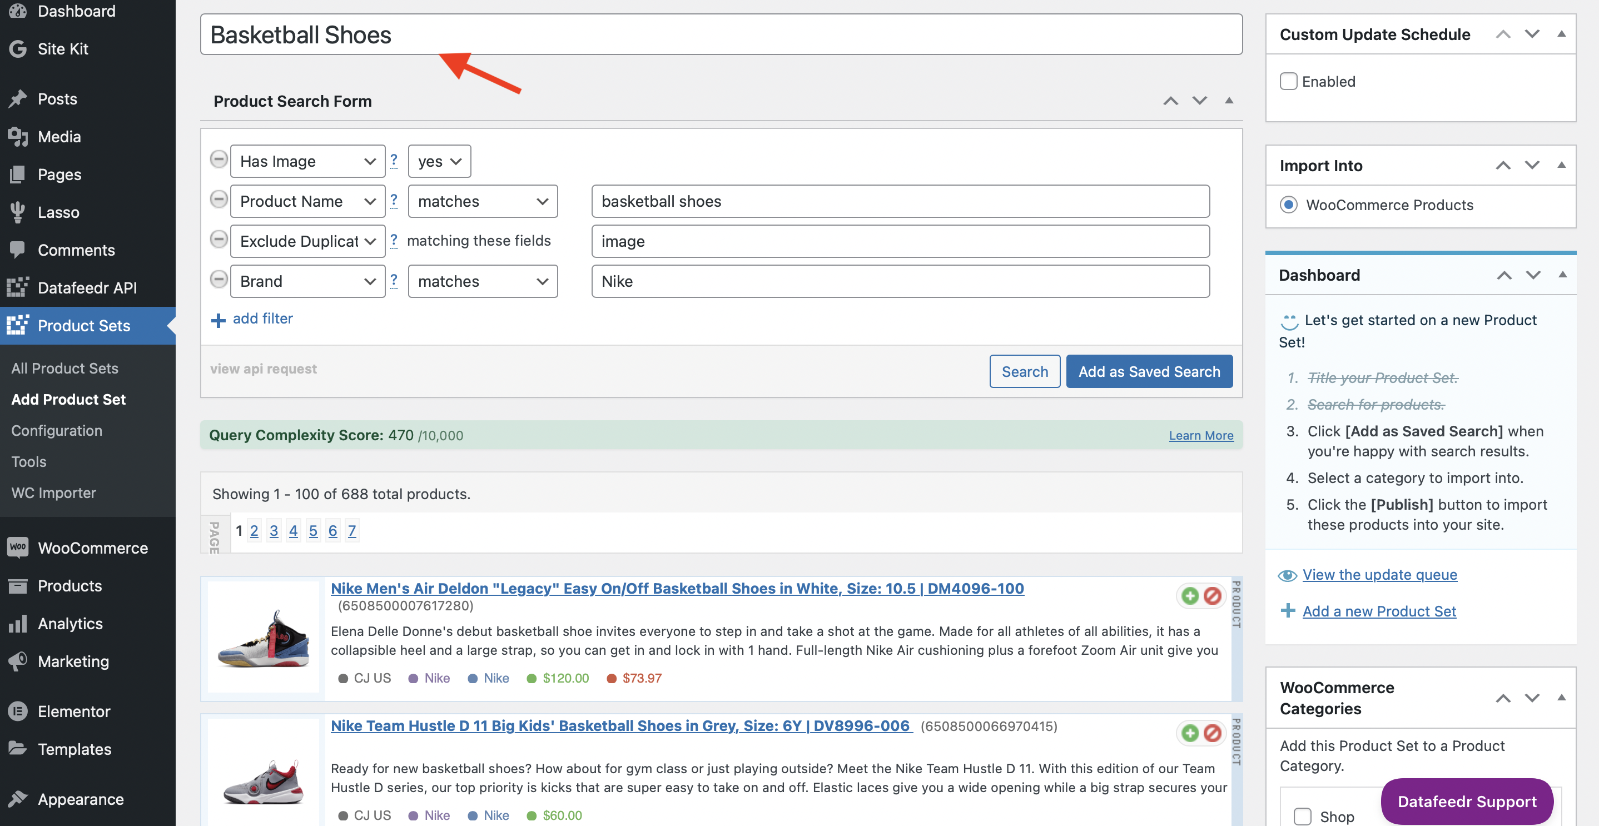Click the Datafeedr API icon in sidebar

18,287
